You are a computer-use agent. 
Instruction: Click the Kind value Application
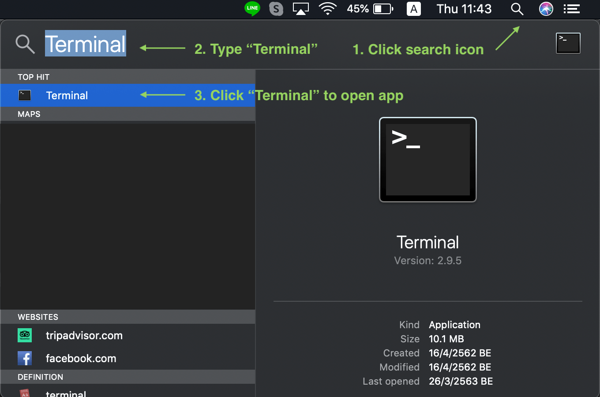(454, 325)
